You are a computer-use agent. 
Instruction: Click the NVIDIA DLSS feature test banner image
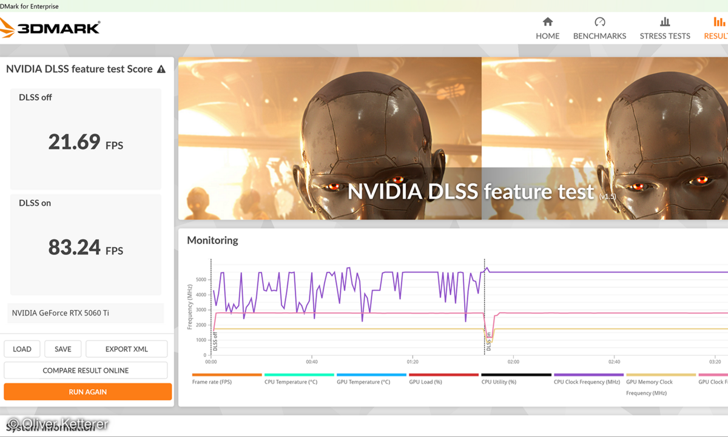tap(453, 138)
